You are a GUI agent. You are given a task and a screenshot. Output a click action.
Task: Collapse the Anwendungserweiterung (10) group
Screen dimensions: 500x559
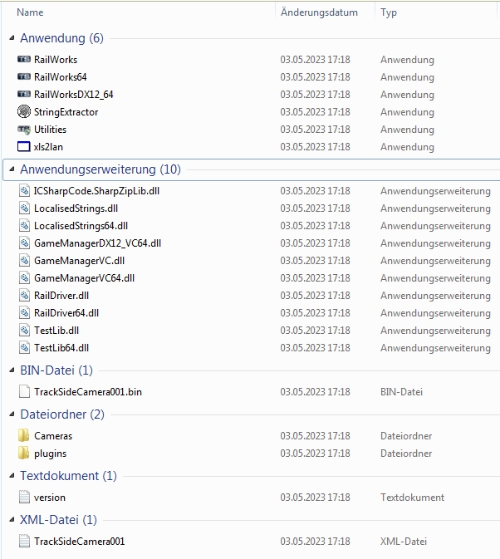pyautogui.click(x=12, y=169)
